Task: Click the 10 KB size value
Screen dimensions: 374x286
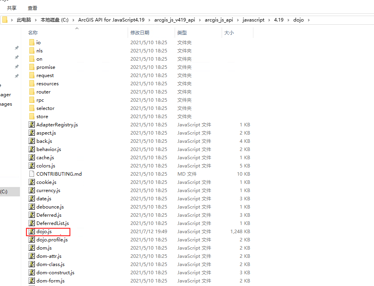Action: pyautogui.click(x=244, y=174)
